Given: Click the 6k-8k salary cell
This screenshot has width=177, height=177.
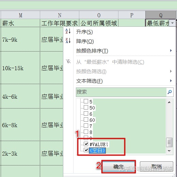Looking at the screenshot, I should (x=20, y=125).
